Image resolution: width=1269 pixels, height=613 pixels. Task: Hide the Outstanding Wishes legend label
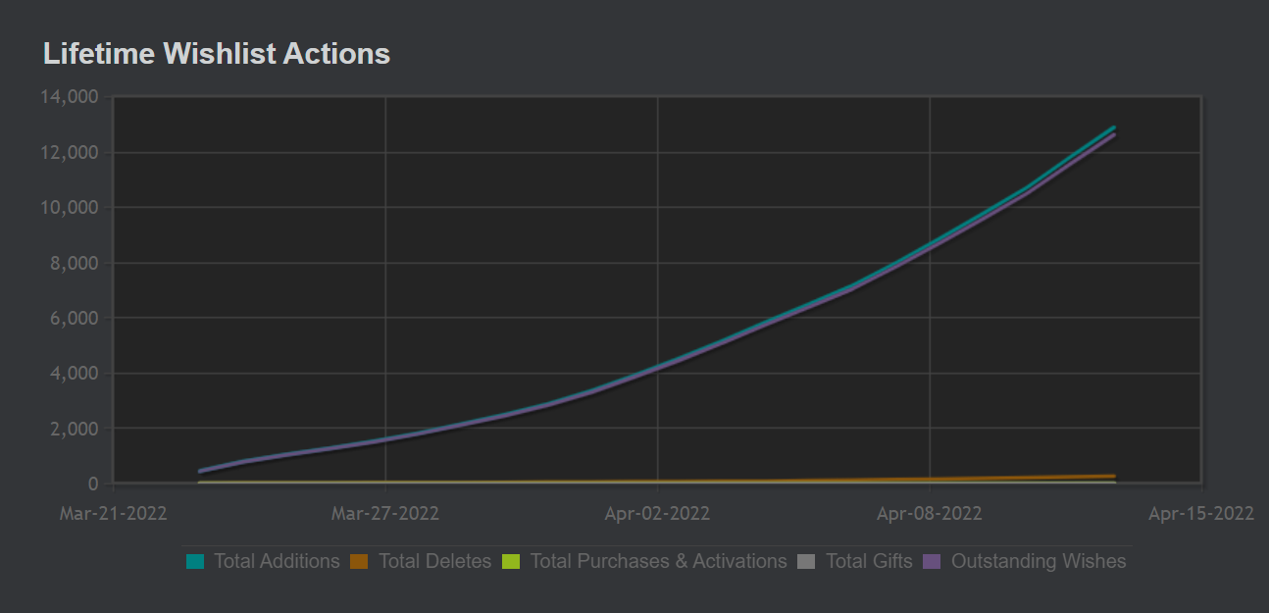(x=1039, y=562)
